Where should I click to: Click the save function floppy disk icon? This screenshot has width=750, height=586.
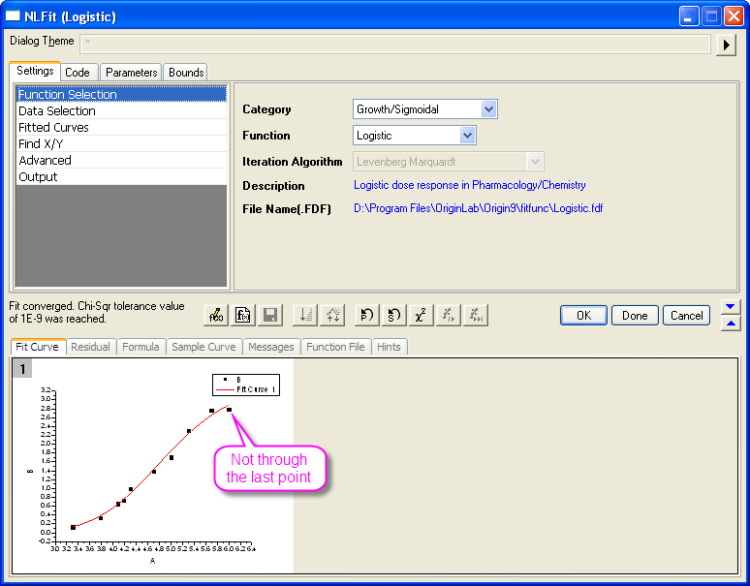(270, 315)
